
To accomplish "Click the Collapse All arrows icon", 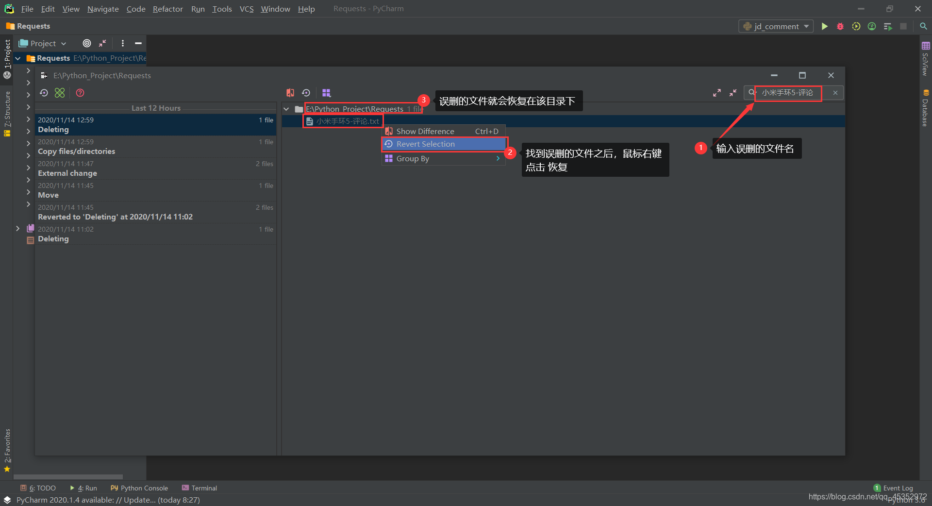I will pos(733,93).
